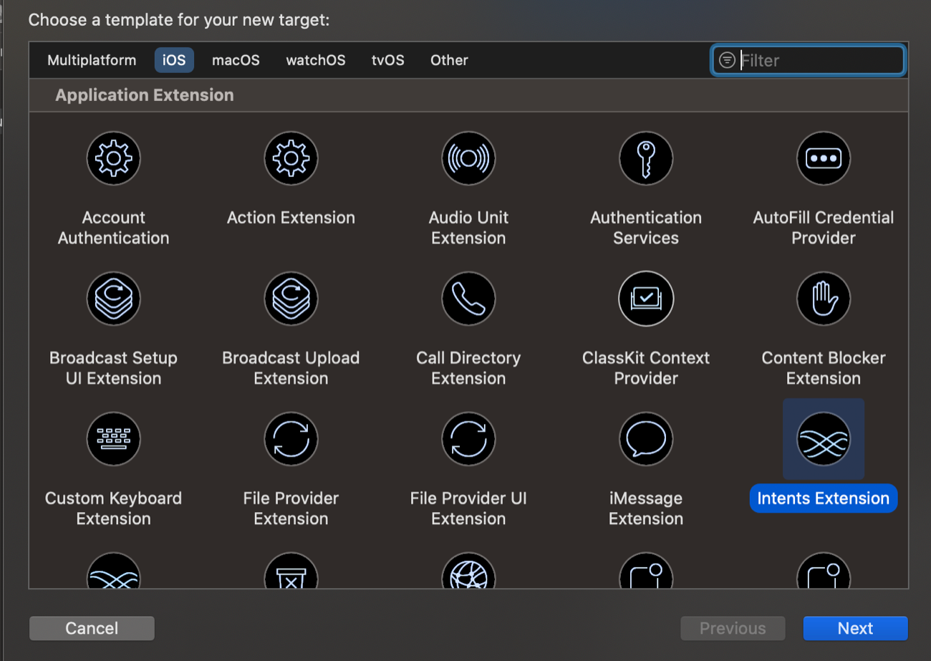Click the Content Blocker Extension label
Screen dimensions: 931x661
824,368
